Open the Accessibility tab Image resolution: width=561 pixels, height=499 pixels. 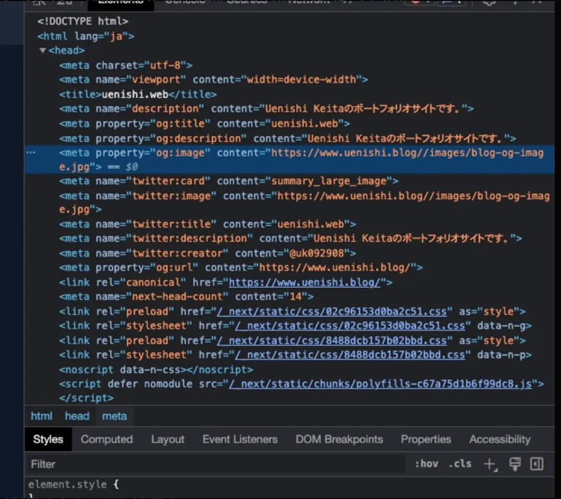tap(499, 440)
